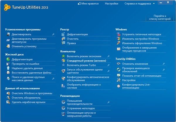The image size is (176, 122).
Task: Open wrench settings for Включить режим экономии
Action: 109,56
